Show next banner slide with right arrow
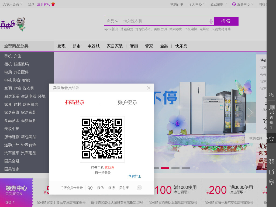This screenshot has width=276, height=207. pos(250,112)
